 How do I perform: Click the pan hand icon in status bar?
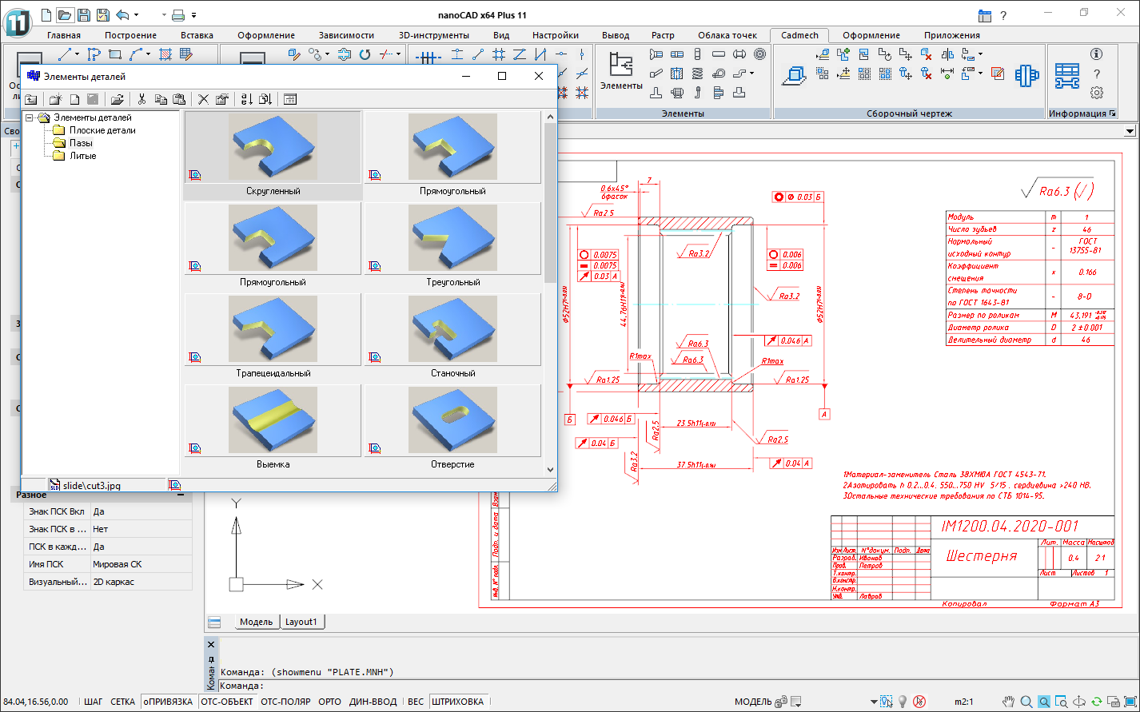click(x=1009, y=702)
